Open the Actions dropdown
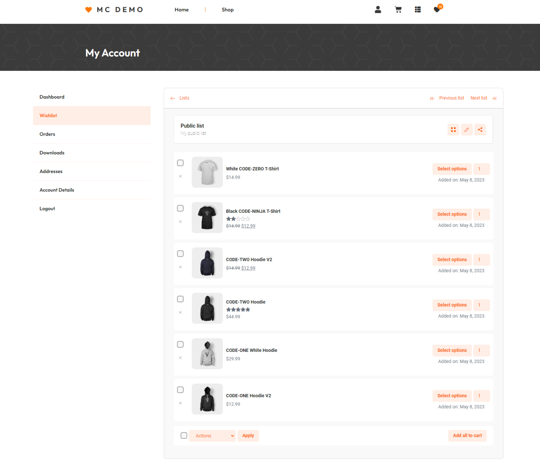Image resolution: width=540 pixels, height=472 pixels. click(x=212, y=436)
